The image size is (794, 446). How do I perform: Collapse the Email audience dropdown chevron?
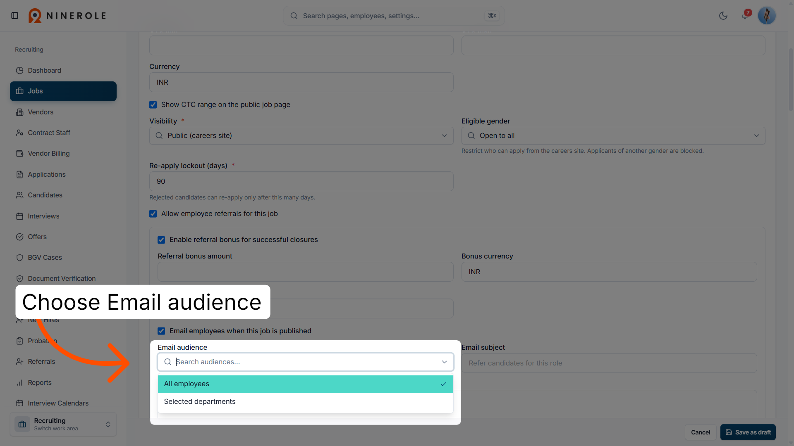click(x=444, y=362)
